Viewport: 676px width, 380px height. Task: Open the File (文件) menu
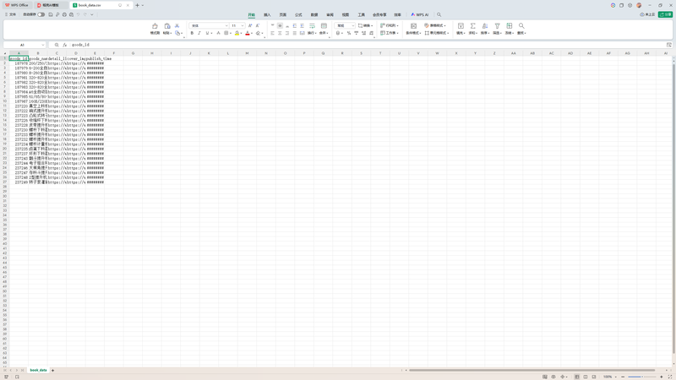coord(10,14)
